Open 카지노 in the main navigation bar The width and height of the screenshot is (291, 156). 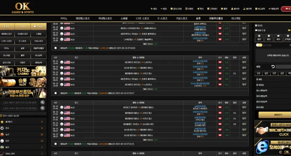click(64, 18)
